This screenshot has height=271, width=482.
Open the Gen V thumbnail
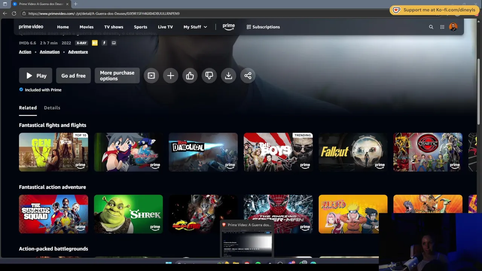pos(53,152)
